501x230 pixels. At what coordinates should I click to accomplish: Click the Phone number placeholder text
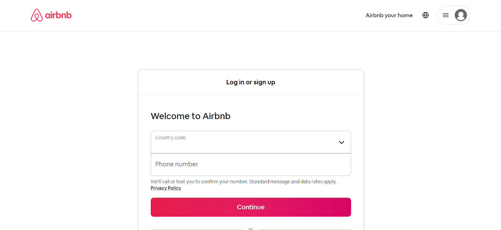(177, 164)
